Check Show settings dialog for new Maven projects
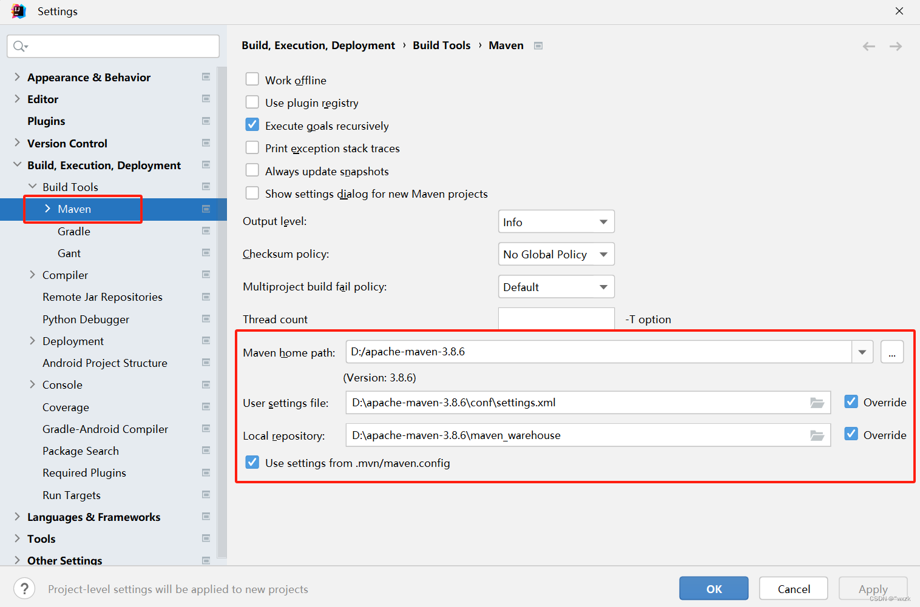920x607 pixels. pyautogui.click(x=252, y=193)
